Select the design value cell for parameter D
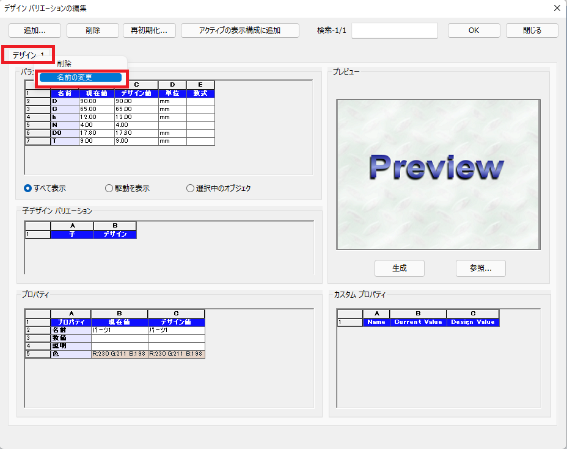This screenshot has height=449, width=567. [136, 101]
